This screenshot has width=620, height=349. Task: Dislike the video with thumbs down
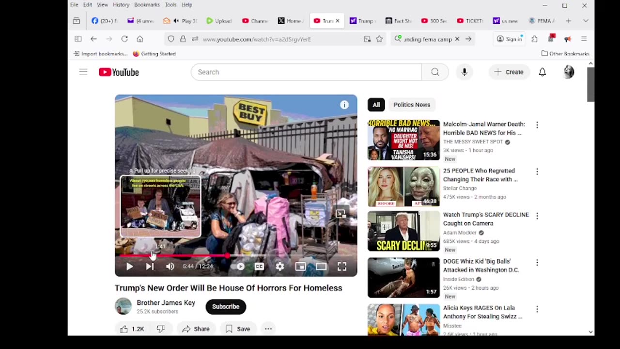161,329
